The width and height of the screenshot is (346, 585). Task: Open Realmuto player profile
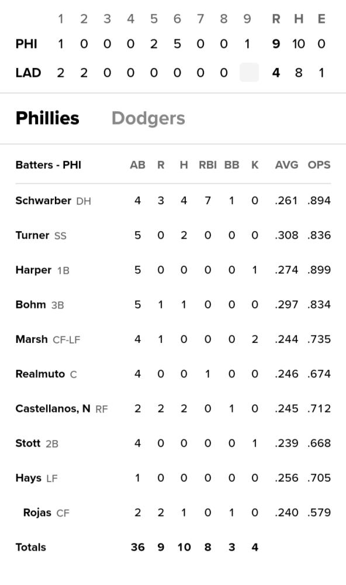[x=40, y=374]
